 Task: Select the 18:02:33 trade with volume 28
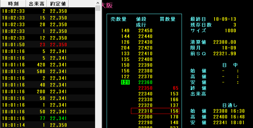tap(48, 25)
